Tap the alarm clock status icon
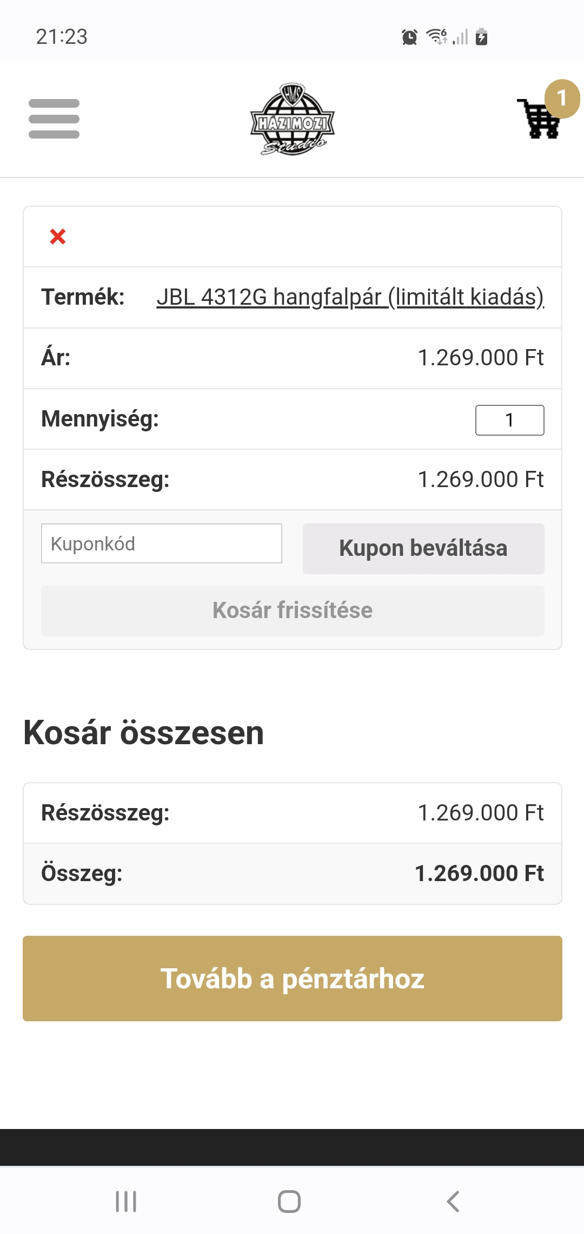Viewport: 584px width, 1234px height. coord(409,37)
